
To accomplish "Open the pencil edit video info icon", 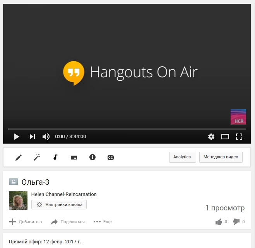I will click(x=19, y=157).
